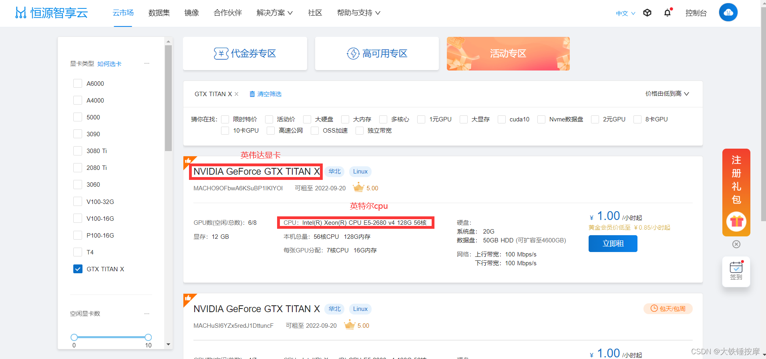Collapse the 显卡类型 filter section
The height and width of the screenshot is (359, 766).
coord(147,63)
